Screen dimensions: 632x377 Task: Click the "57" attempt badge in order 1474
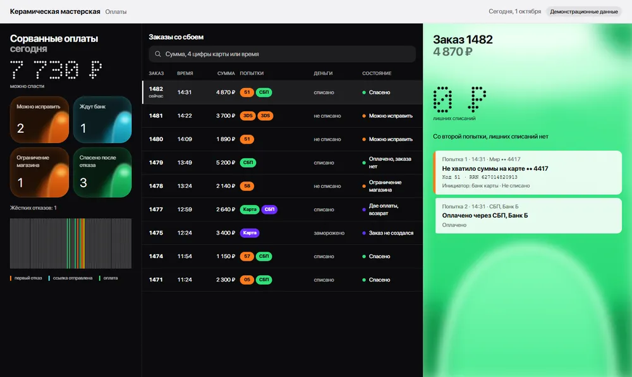(x=246, y=256)
